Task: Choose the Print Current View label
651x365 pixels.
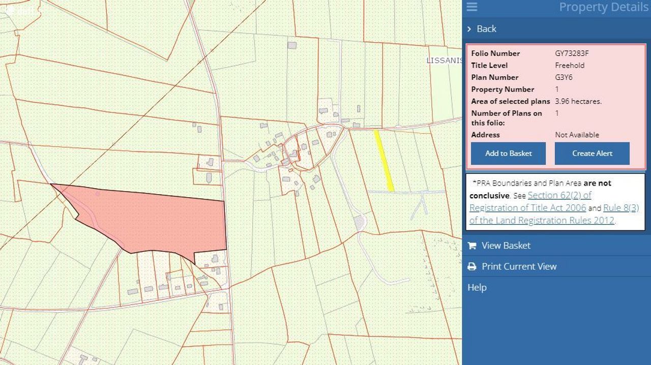Action: pyautogui.click(x=519, y=266)
